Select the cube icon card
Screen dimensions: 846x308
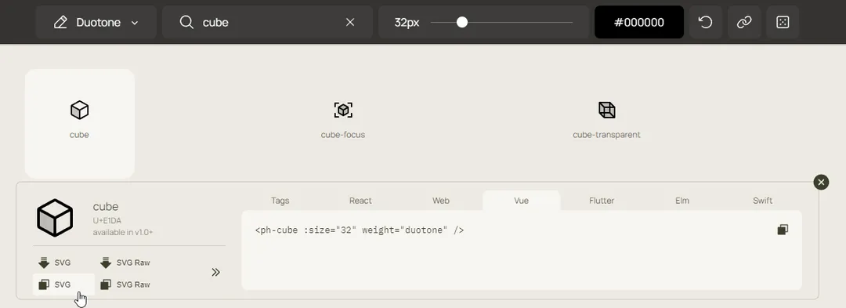(x=80, y=124)
